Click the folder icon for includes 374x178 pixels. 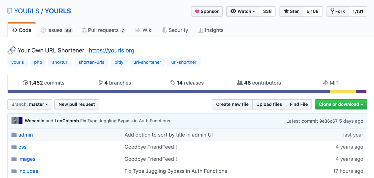click(x=14, y=171)
